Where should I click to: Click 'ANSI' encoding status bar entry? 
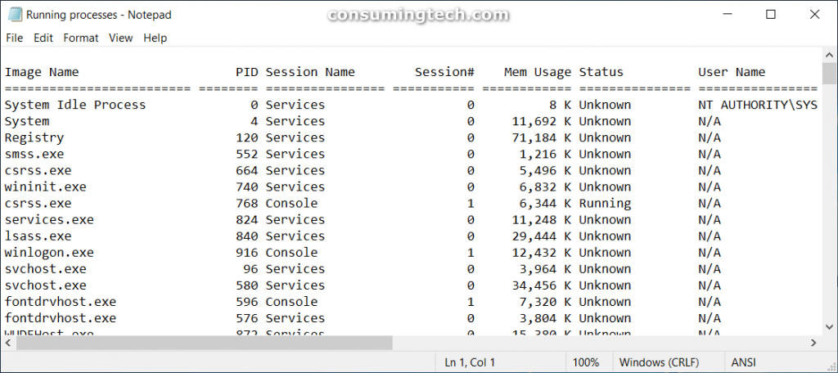point(743,362)
